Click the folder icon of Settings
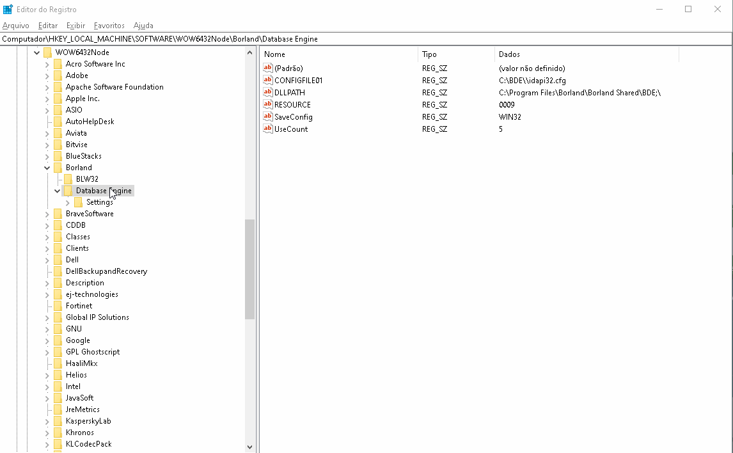733x453 pixels. pos(79,202)
